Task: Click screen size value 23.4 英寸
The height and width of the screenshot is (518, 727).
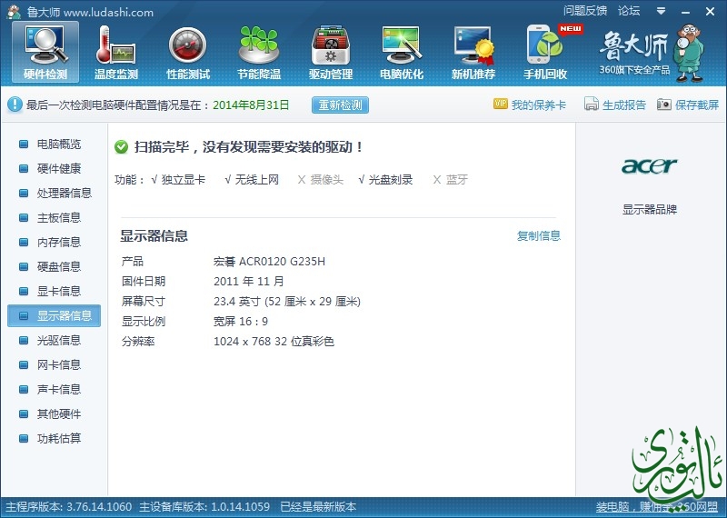Action: pos(287,302)
